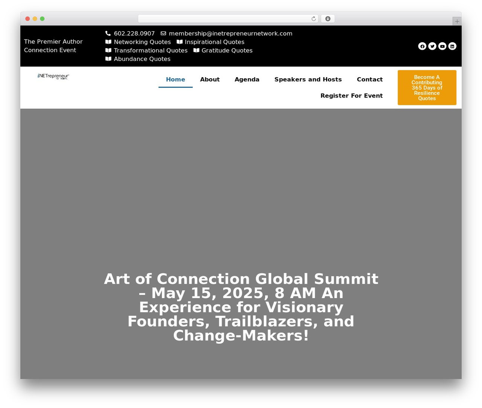Screen dimensions: 482x408
Task: Call the phone number 602.228.0907
Action: (x=134, y=33)
